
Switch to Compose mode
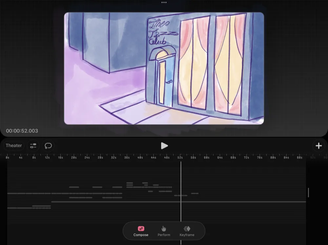click(x=141, y=231)
